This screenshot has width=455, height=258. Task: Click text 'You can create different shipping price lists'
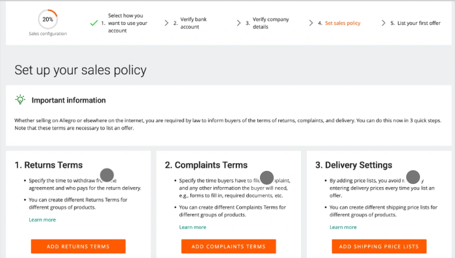click(x=380, y=207)
